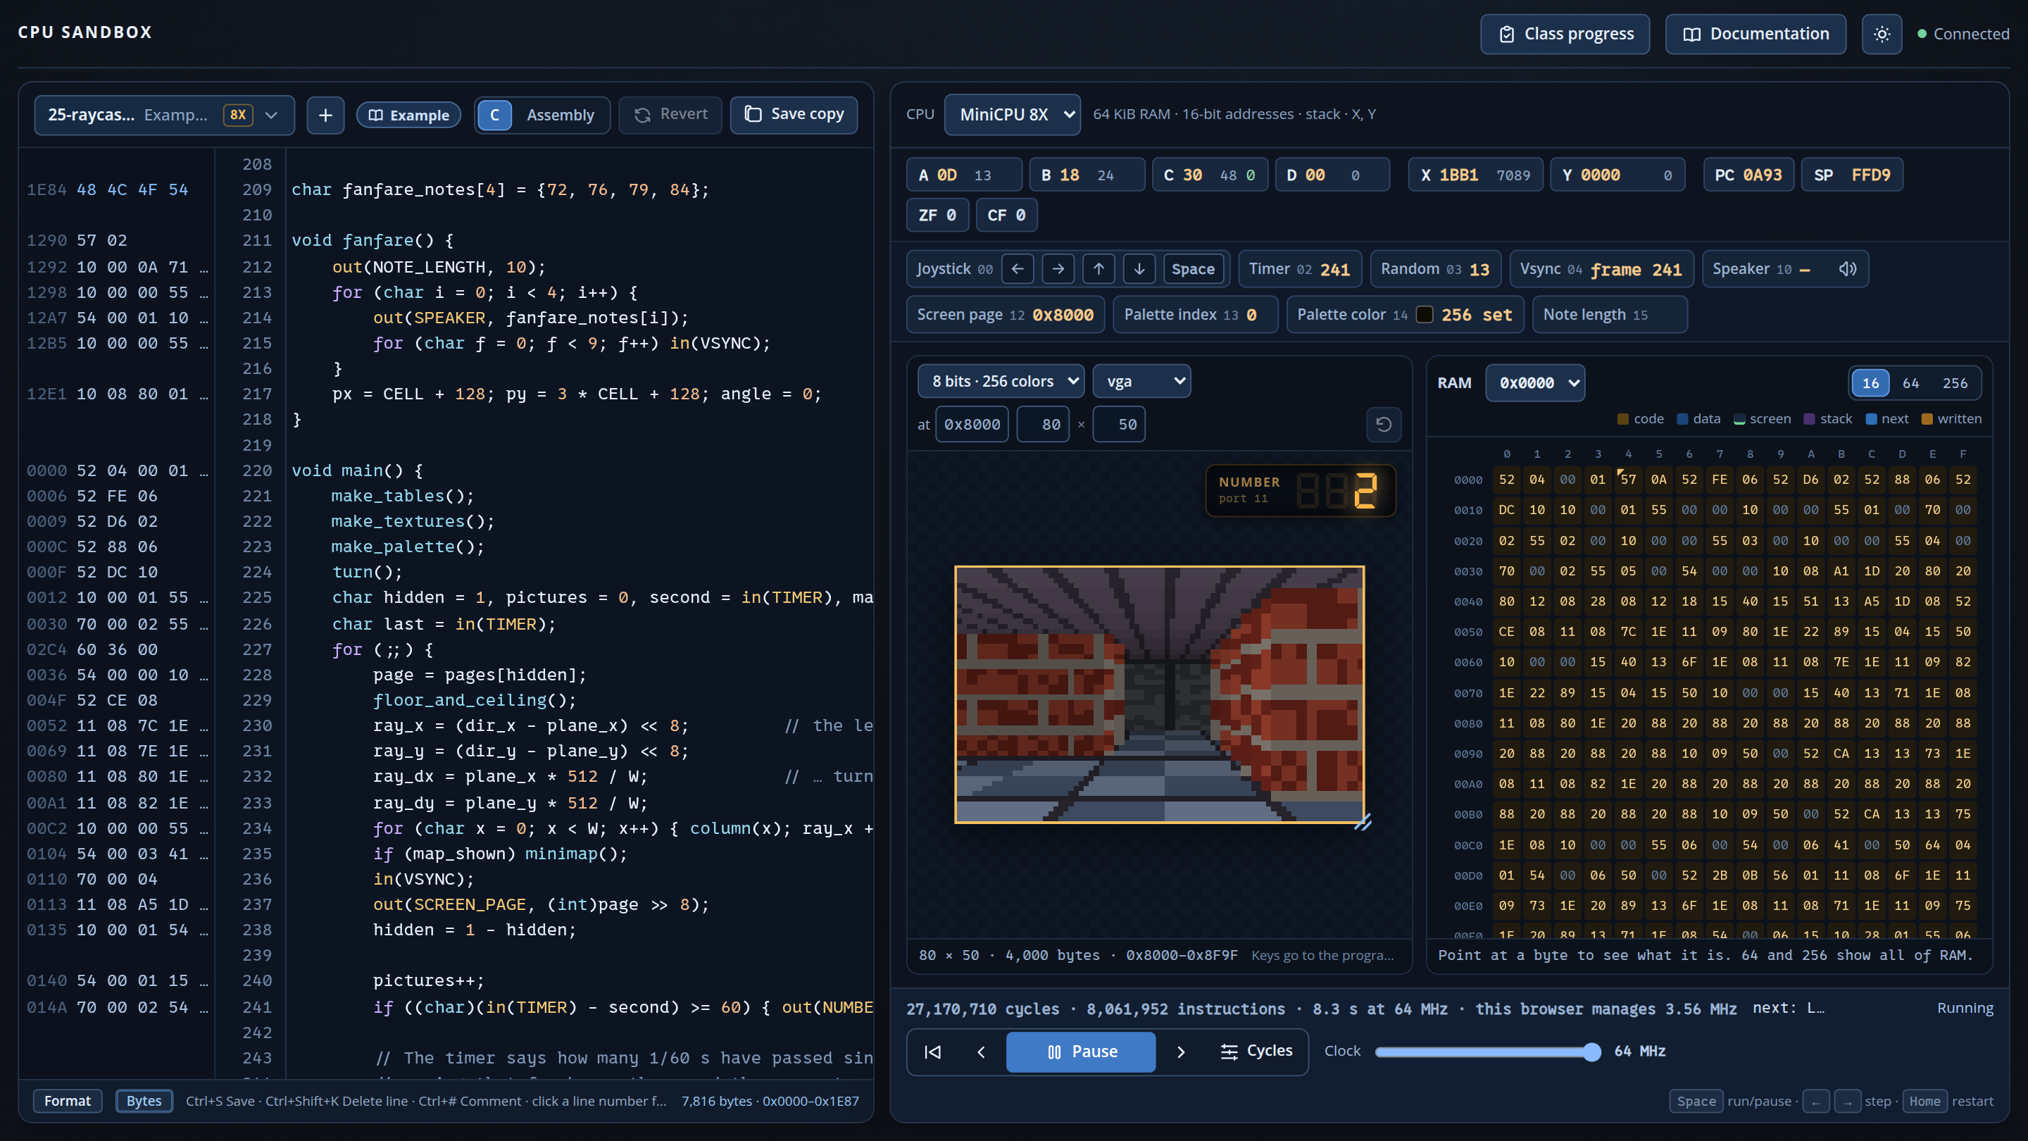Viewport: 2028px width, 1141px height.
Task: Click the PC register value 0A93
Action: [1762, 175]
